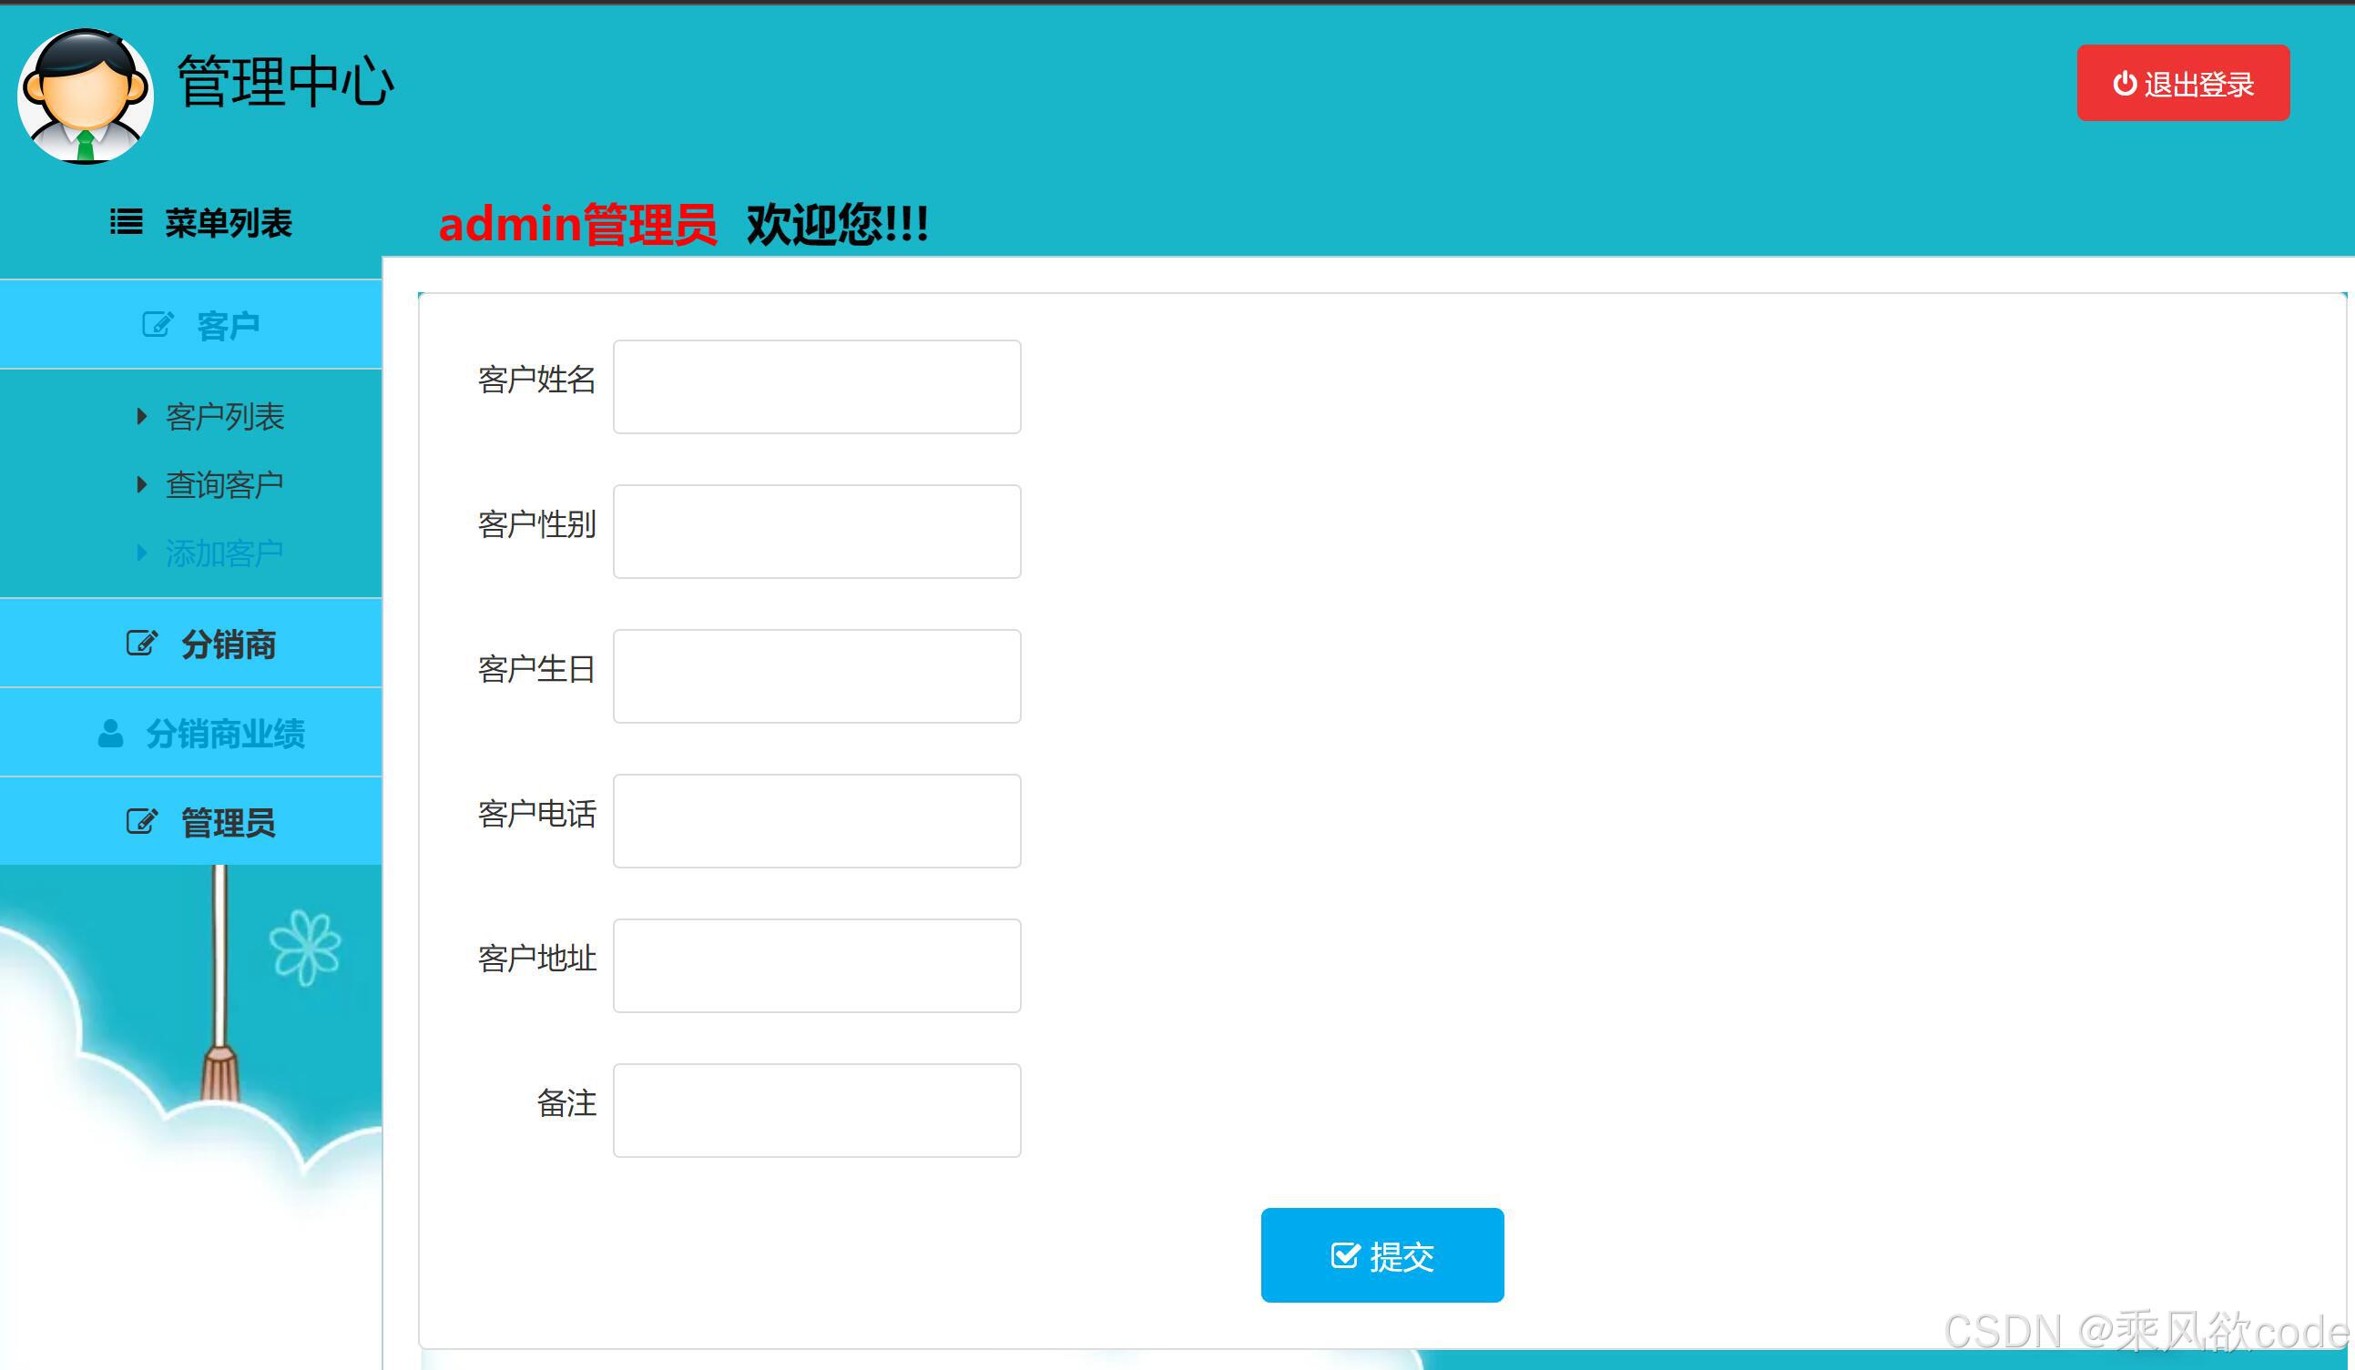2355x1370 pixels.
Task: Click inside the 客户性别 input field
Action: (x=816, y=531)
